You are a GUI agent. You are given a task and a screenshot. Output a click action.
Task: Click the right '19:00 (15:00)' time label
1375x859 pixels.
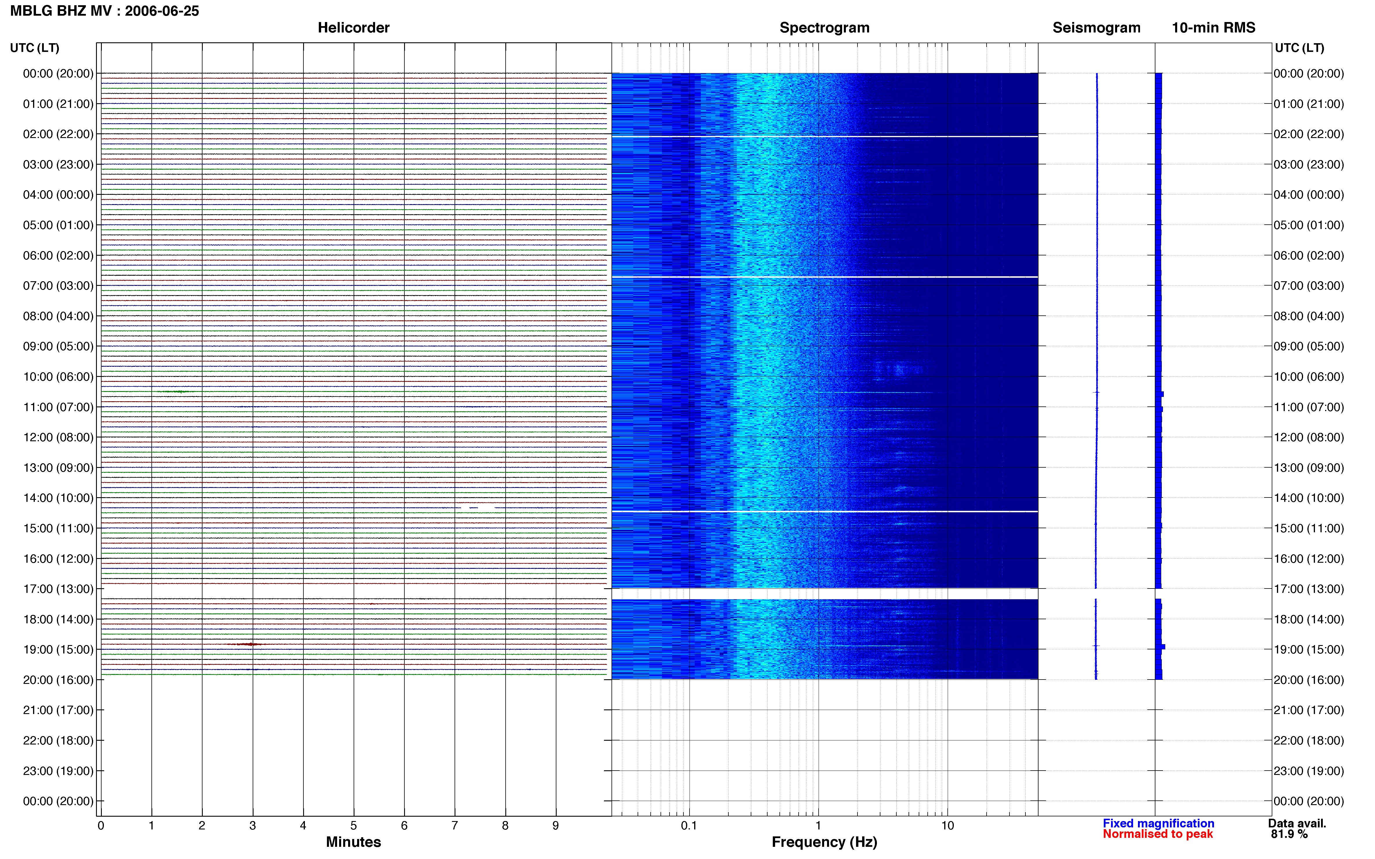1309,649
